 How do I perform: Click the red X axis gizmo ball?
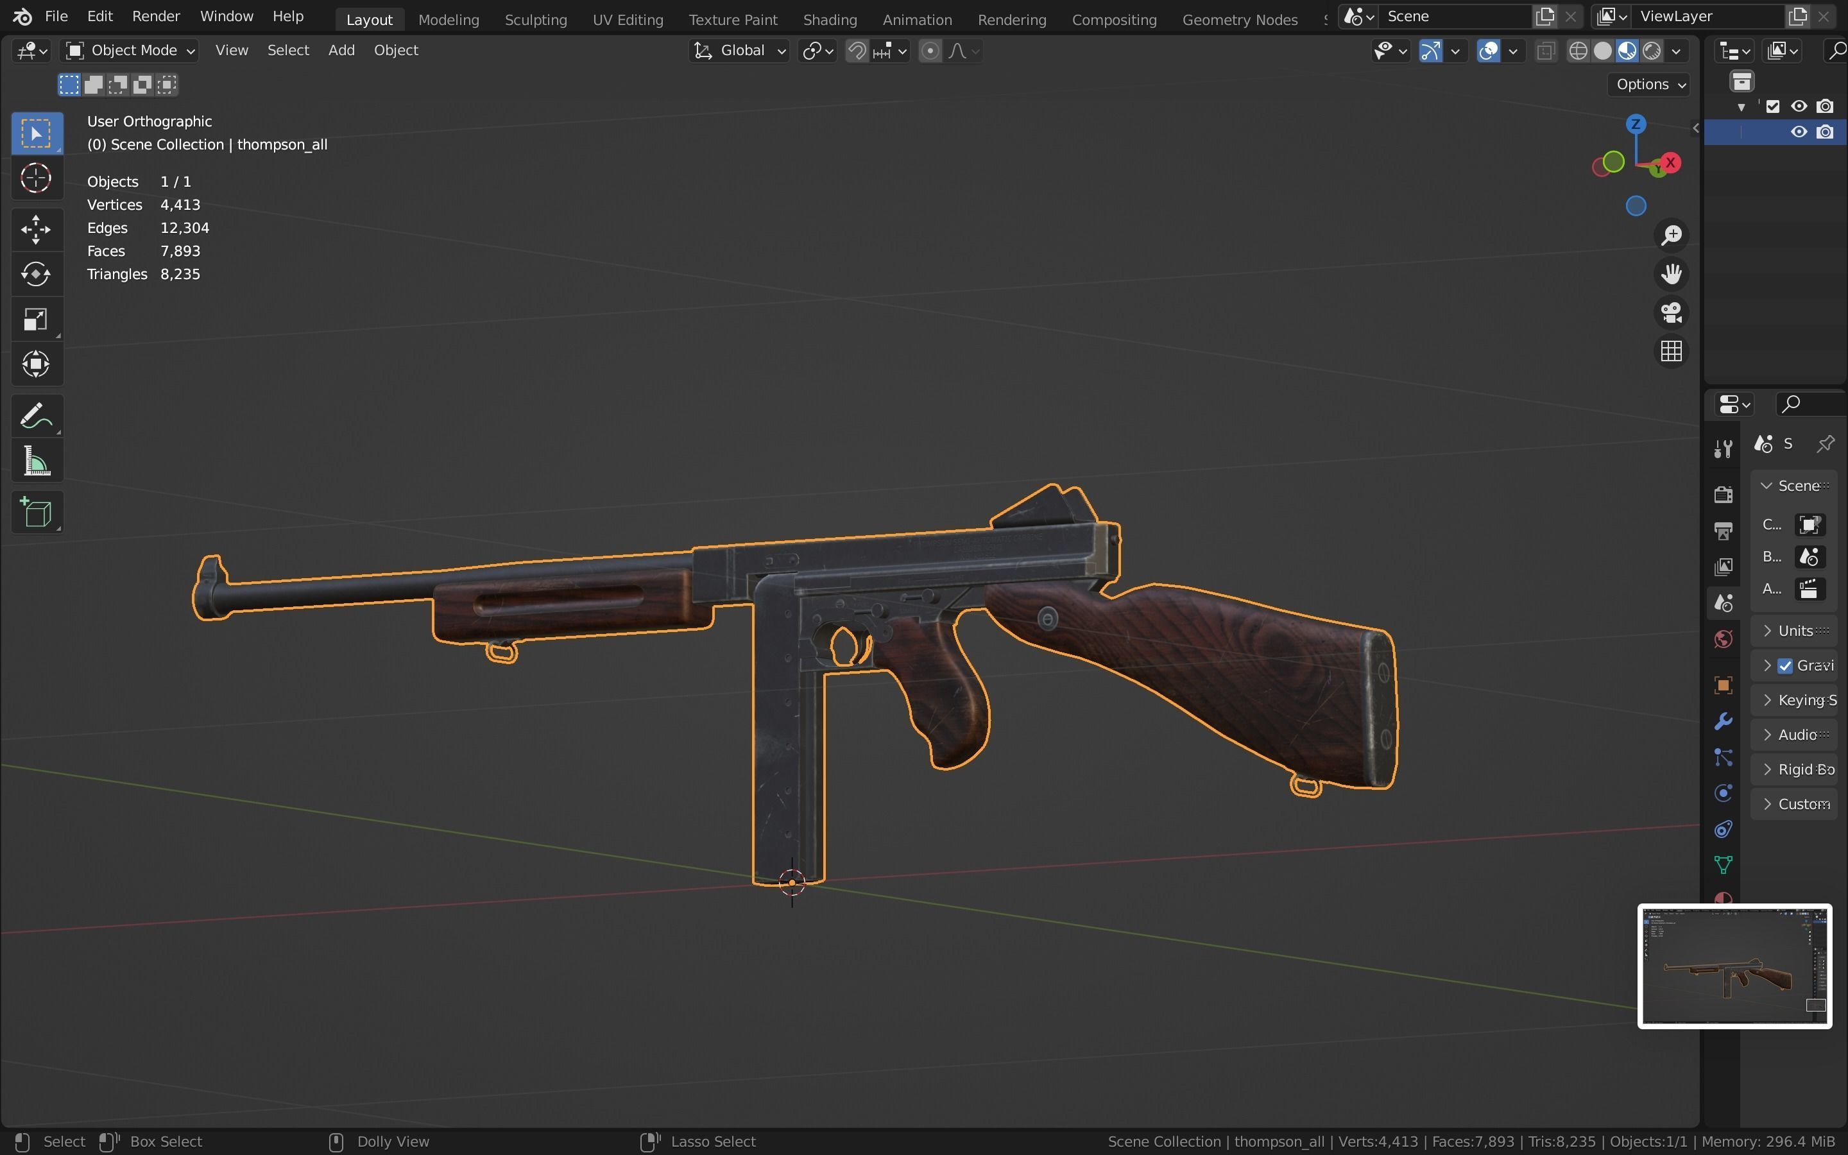click(1672, 162)
